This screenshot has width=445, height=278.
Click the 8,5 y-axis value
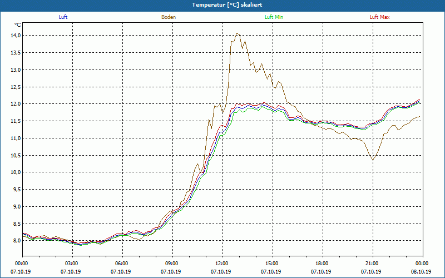[17, 224]
